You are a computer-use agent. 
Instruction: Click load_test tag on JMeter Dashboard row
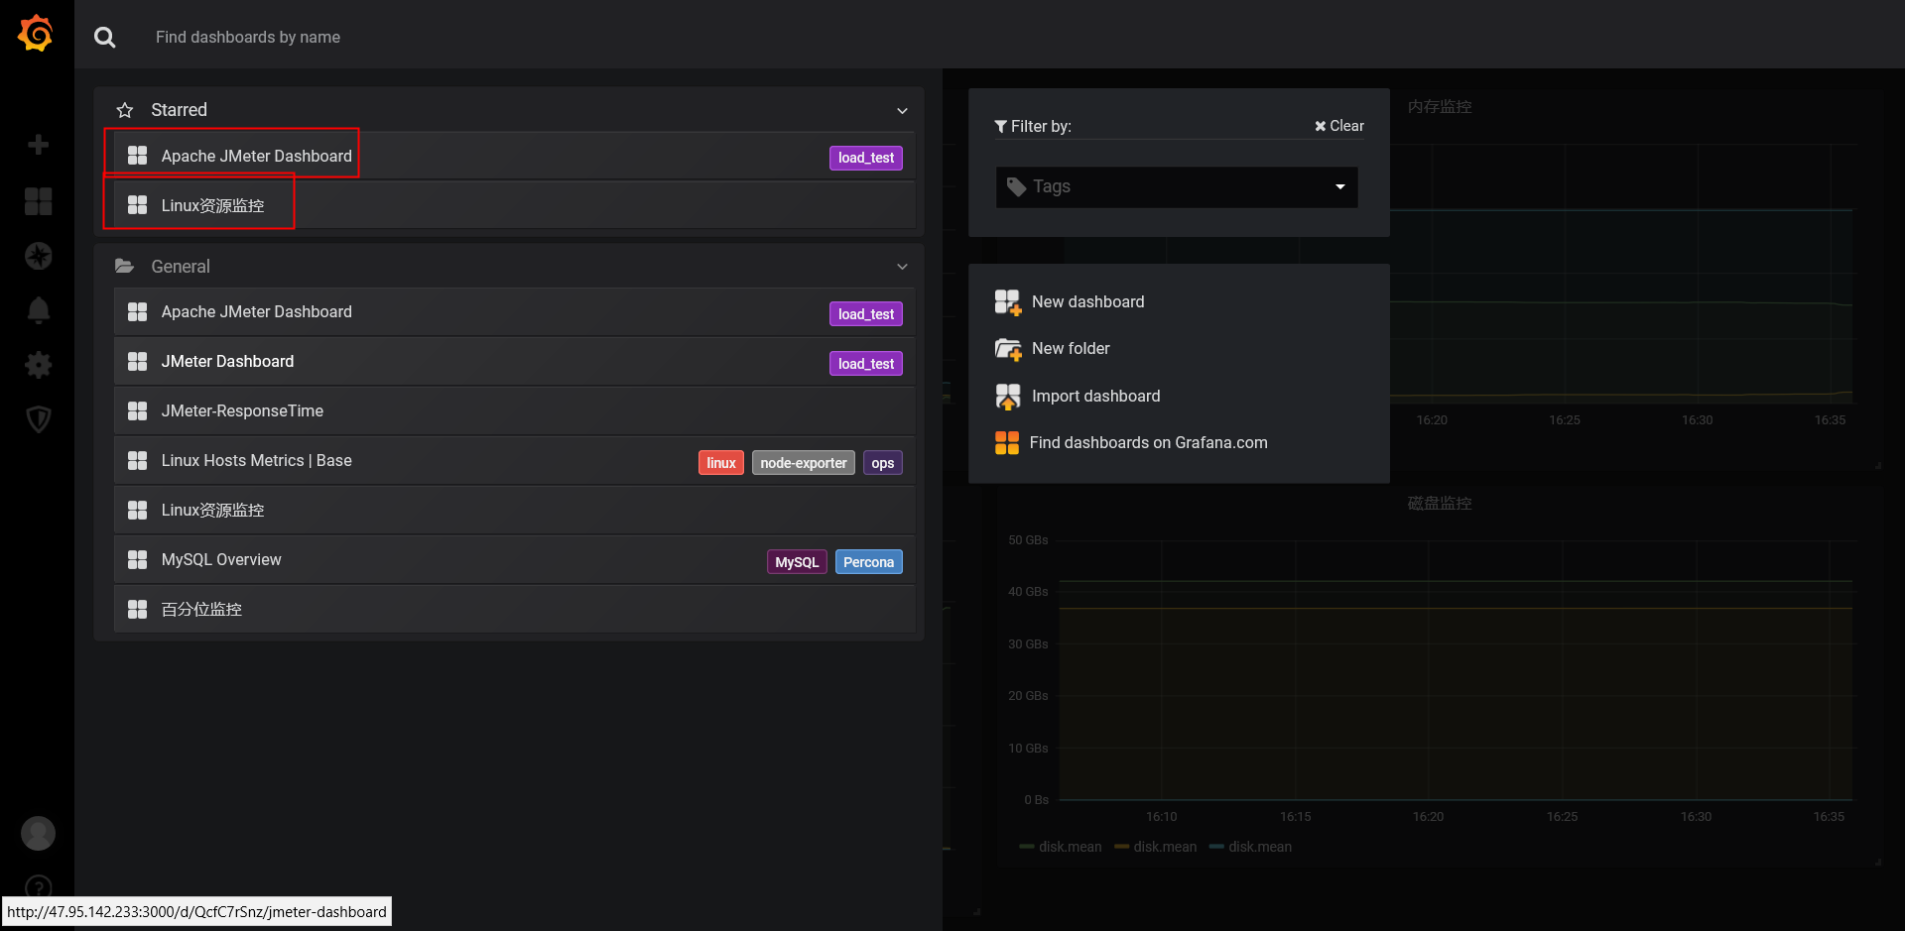click(x=866, y=364)
